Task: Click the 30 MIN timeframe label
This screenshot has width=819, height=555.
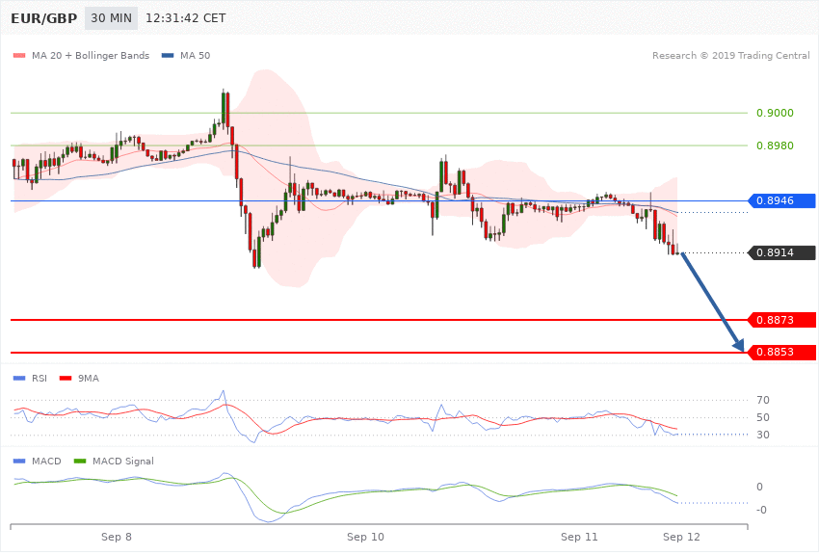Action: pyautogui.click(x=111, y=18)
